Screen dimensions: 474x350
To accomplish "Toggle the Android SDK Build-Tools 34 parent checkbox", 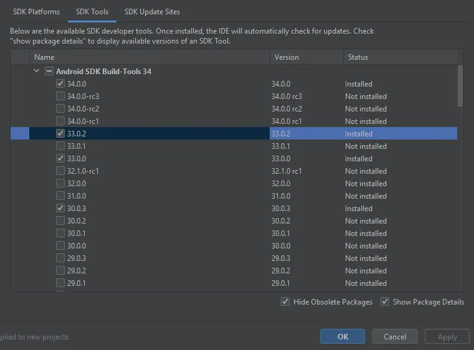I will (x=49, y=72).
